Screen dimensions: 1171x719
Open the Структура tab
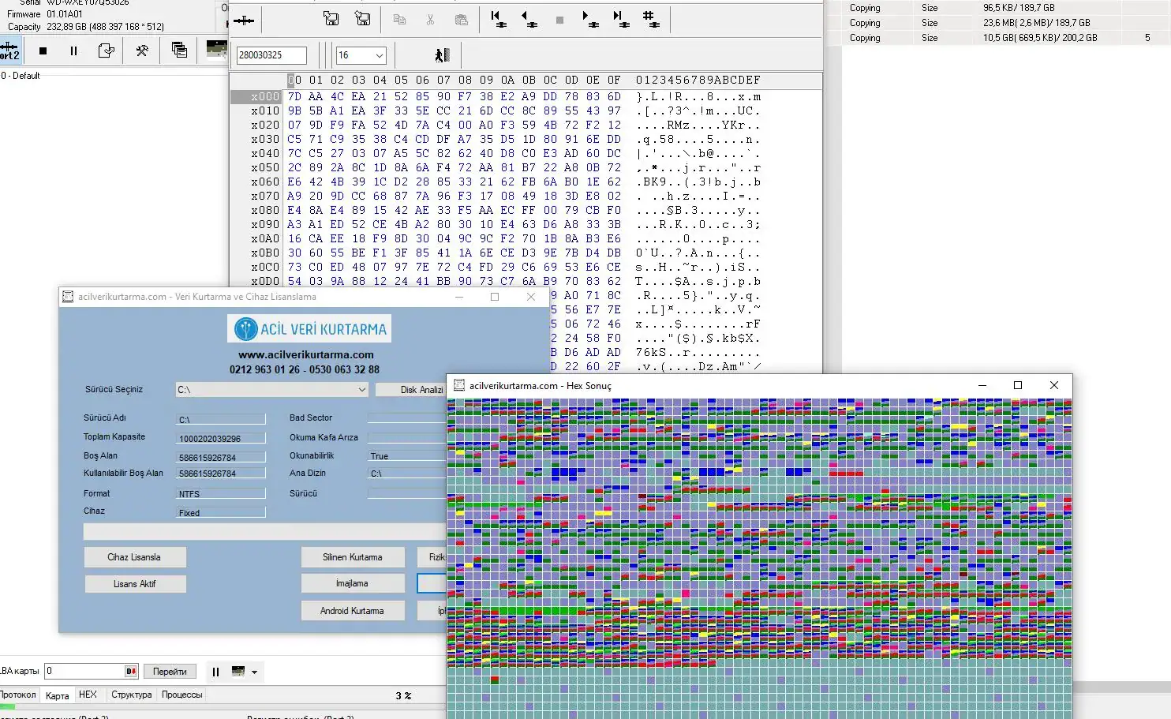coord(131,695)
